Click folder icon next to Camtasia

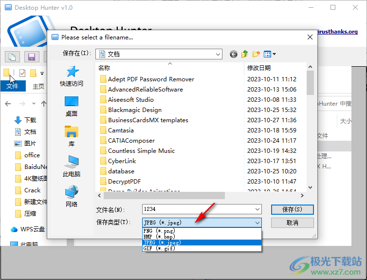coord(103,131)
